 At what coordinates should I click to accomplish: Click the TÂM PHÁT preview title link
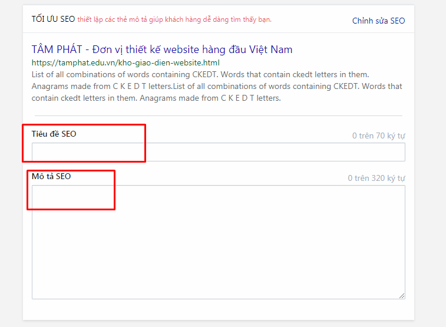coord(161,49)
